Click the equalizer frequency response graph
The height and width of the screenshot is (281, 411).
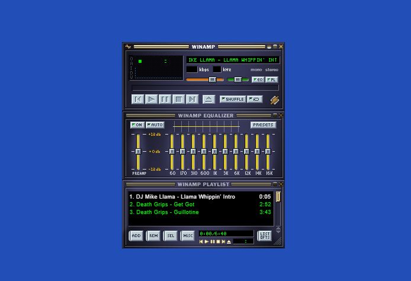206,126
